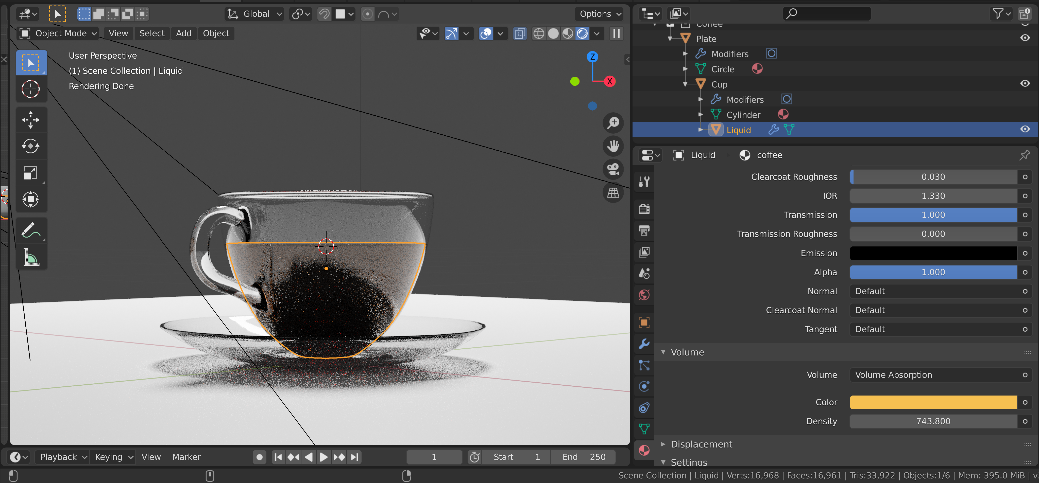Activate the Scale tool
Viewport: 1039px width, 483px height.
coord(31,173)
